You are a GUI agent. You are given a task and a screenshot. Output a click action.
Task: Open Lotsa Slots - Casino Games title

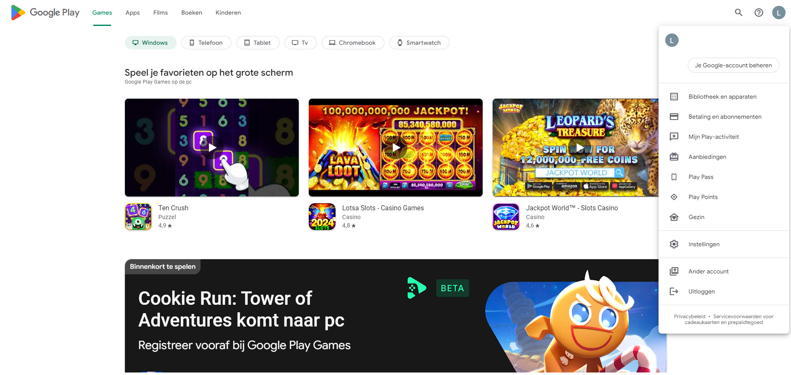pyautogui.click(x=383, y=208)
